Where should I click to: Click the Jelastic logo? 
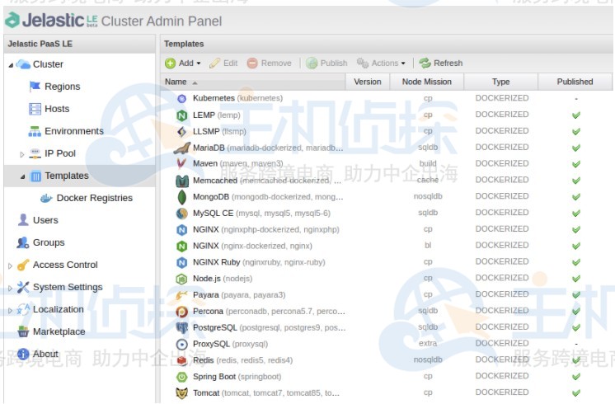[52, 20]
